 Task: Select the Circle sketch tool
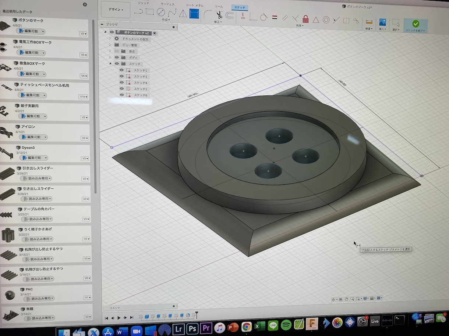[161, 12]
